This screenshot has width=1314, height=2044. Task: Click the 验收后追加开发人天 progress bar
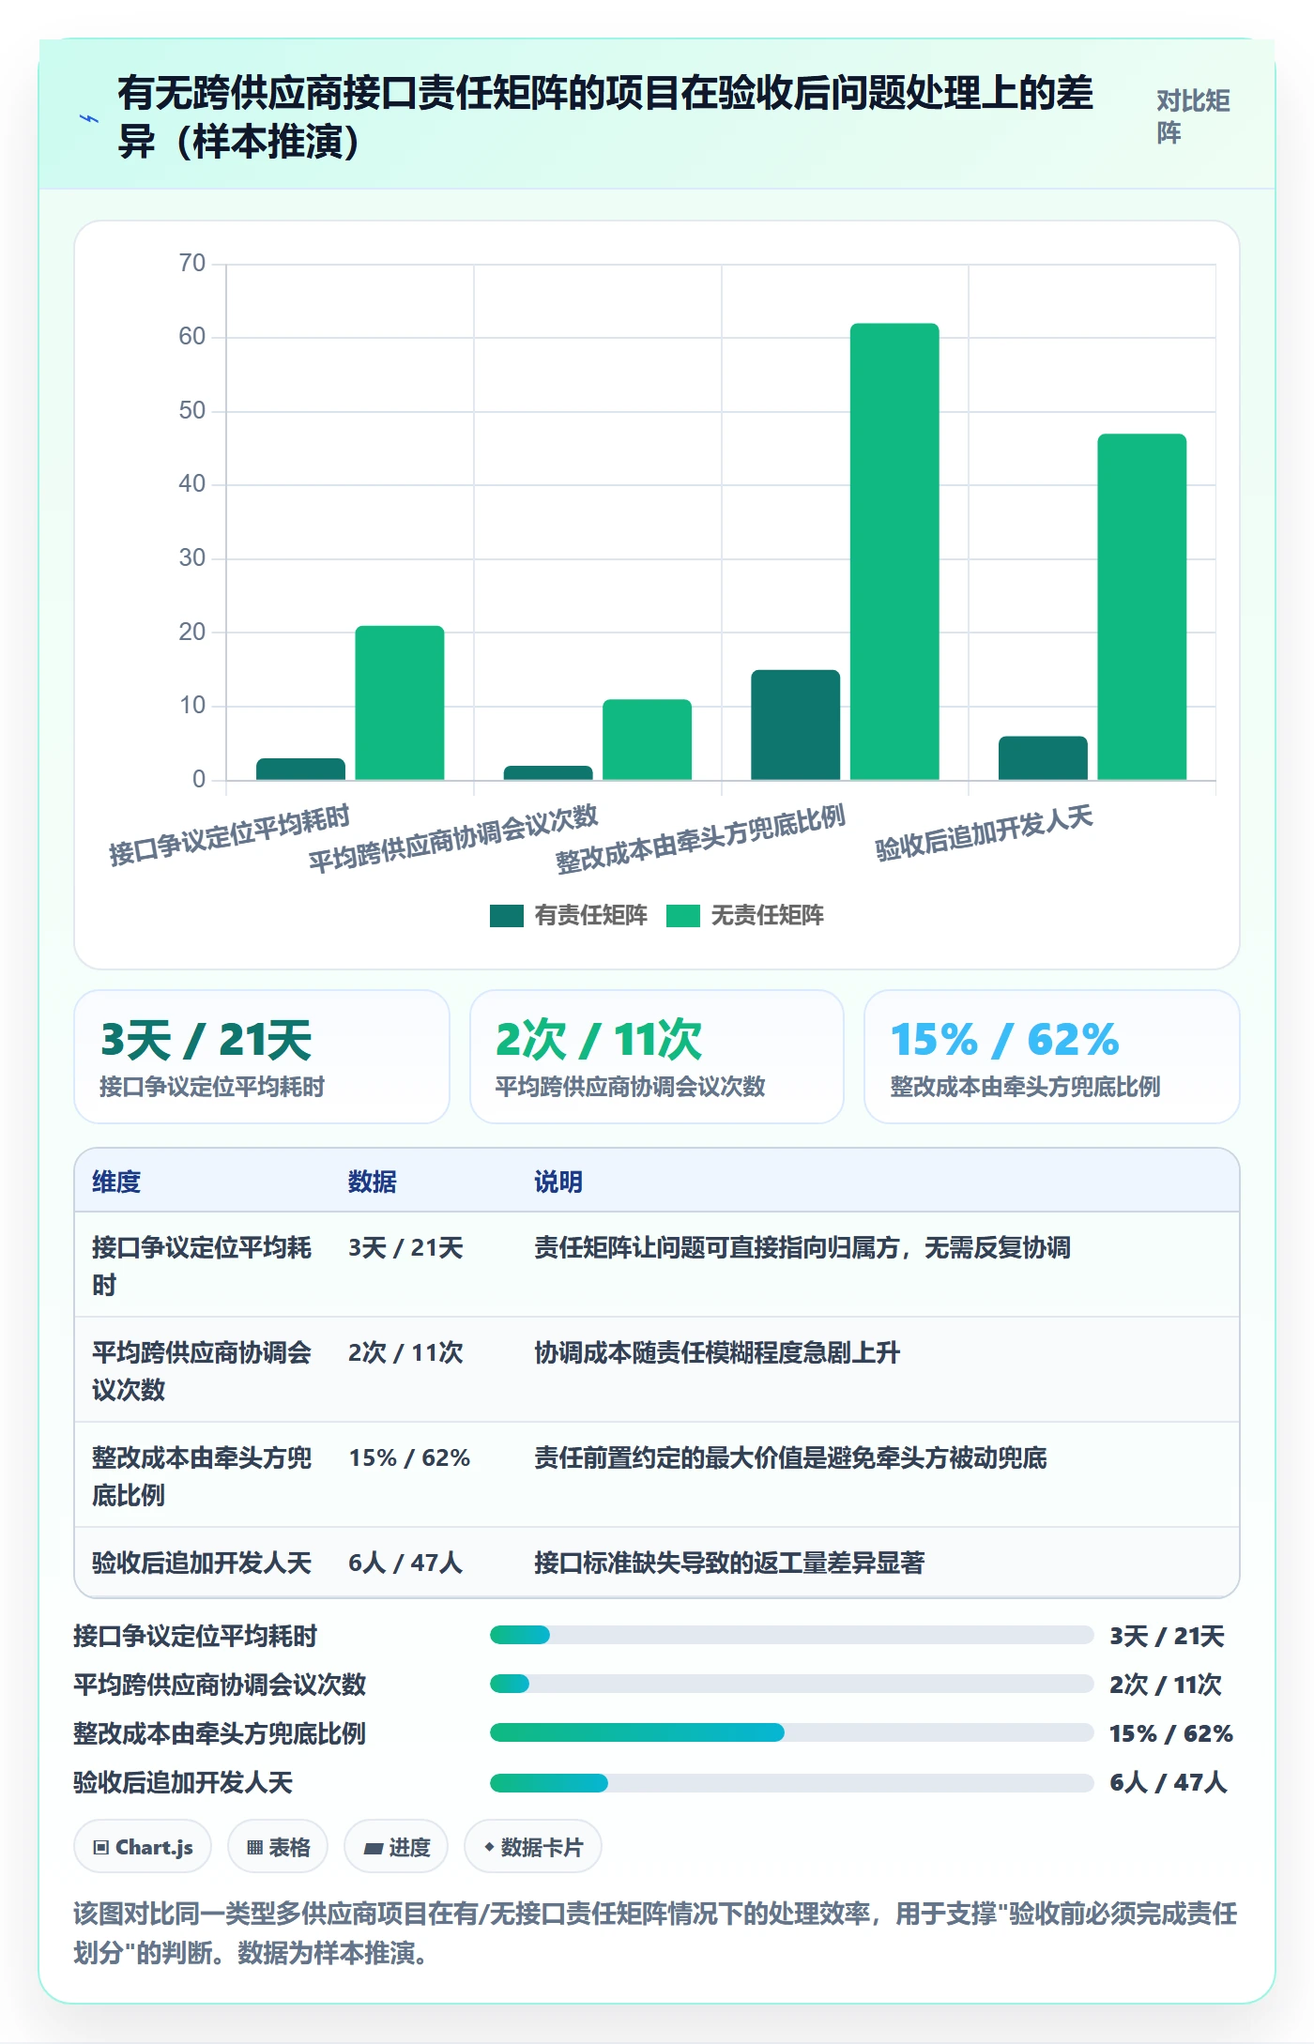(x=791, y=1782)
